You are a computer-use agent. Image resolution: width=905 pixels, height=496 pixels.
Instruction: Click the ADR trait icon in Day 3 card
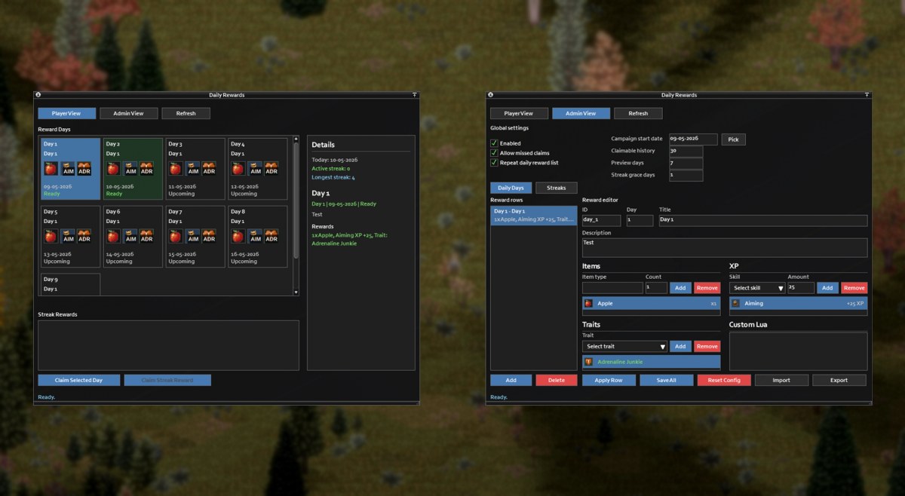(209, 169)
